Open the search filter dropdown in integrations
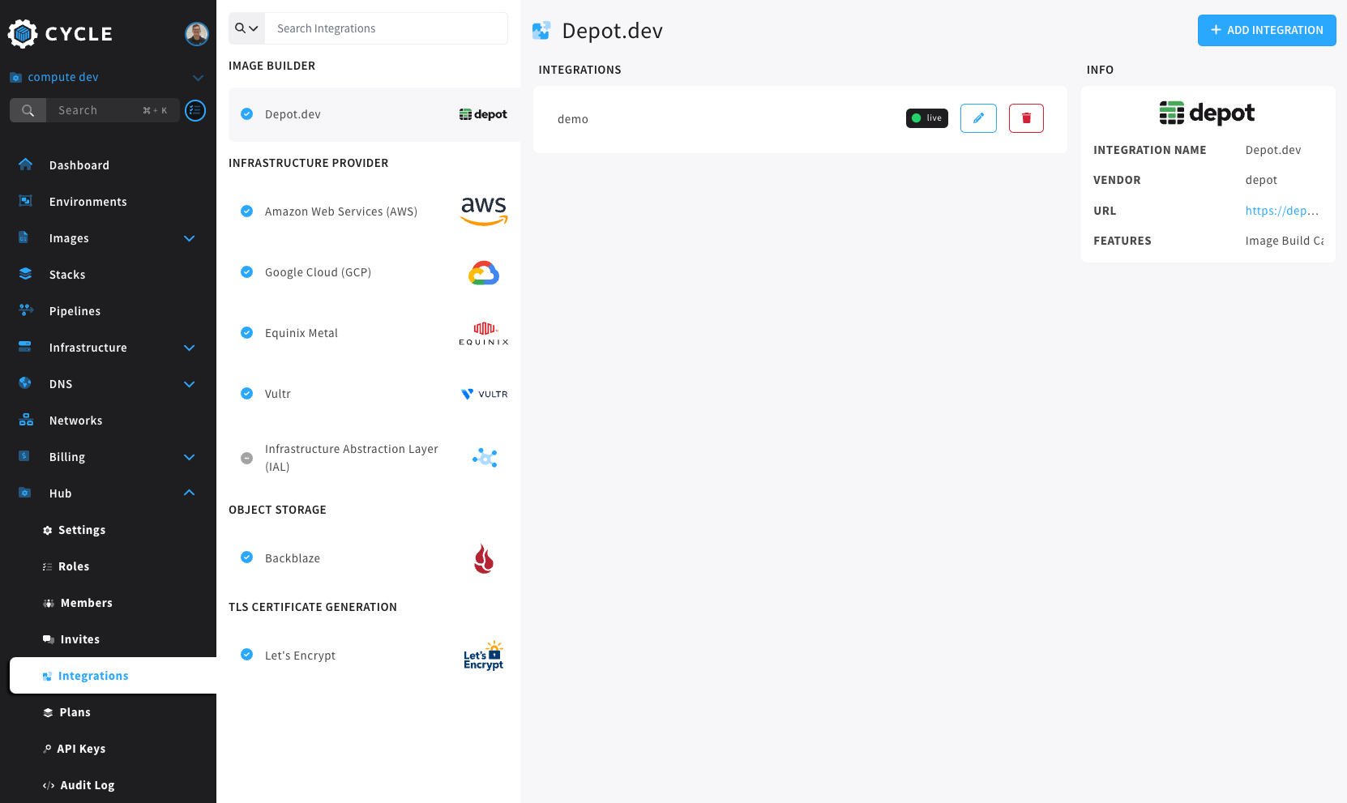Image resolution: width=1347 pixels, height=803 pixels. 246,28
